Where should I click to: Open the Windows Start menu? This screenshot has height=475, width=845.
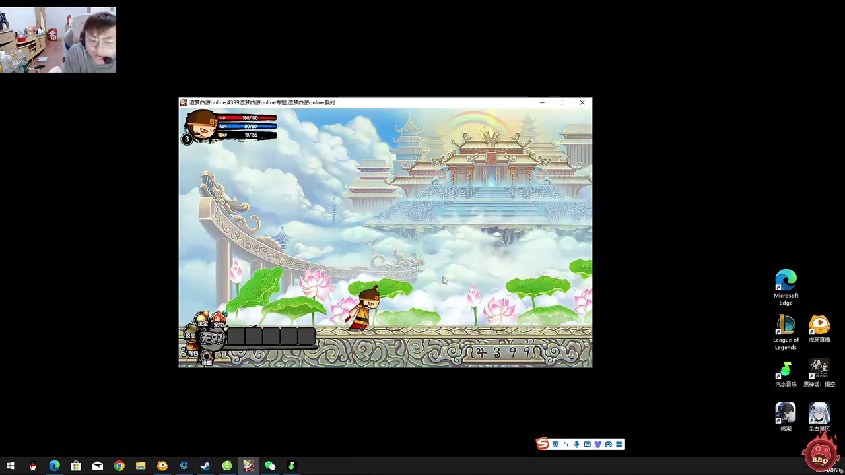tap(11, 466)
